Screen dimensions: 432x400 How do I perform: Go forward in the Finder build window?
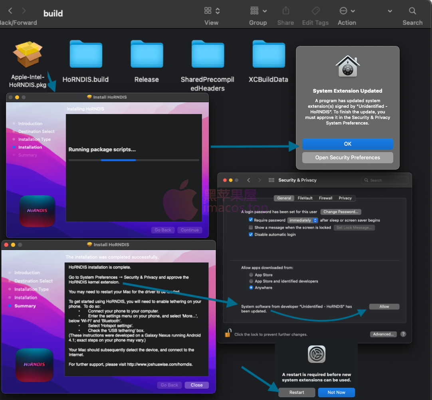[24, 11]
